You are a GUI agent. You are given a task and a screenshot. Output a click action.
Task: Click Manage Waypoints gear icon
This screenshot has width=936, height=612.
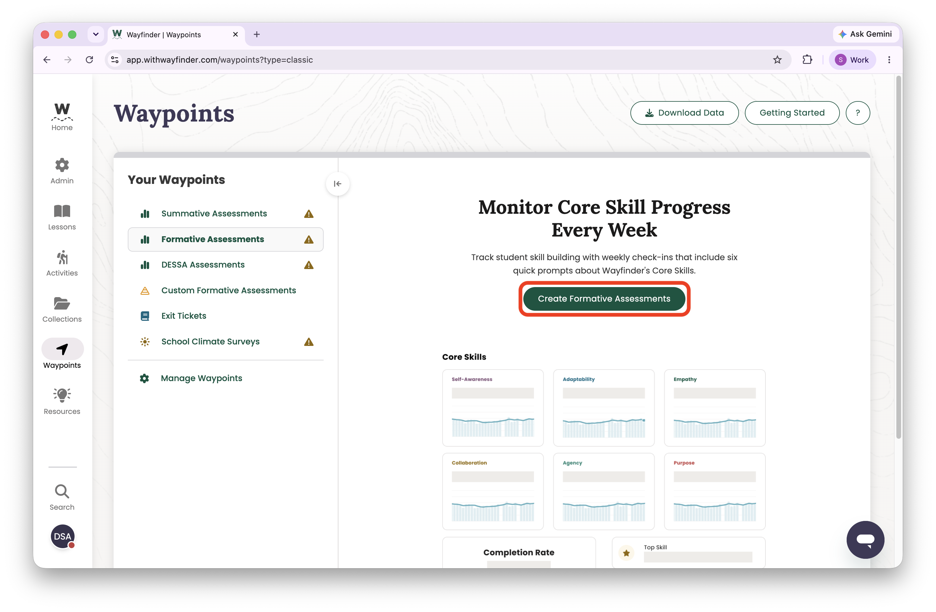click(144, 378)
